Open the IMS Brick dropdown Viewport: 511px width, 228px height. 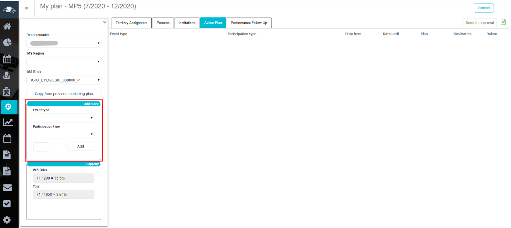pyautogui.click(x=64, y=80)
